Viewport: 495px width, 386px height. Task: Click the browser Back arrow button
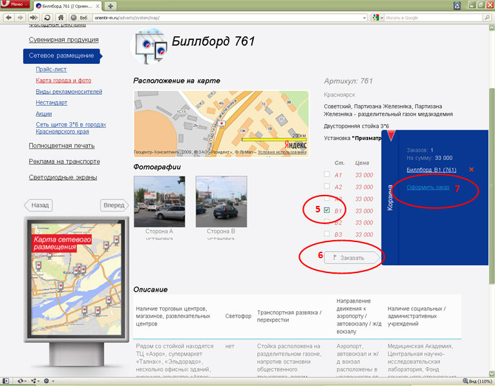point(10,17)
